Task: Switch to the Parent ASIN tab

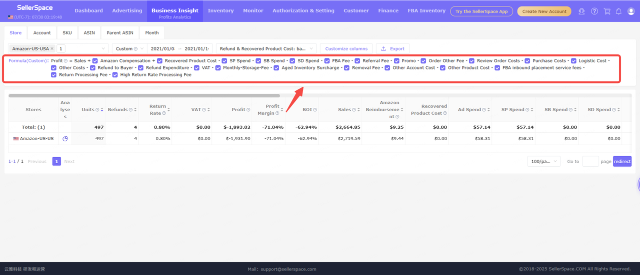Action: [120, 32]
